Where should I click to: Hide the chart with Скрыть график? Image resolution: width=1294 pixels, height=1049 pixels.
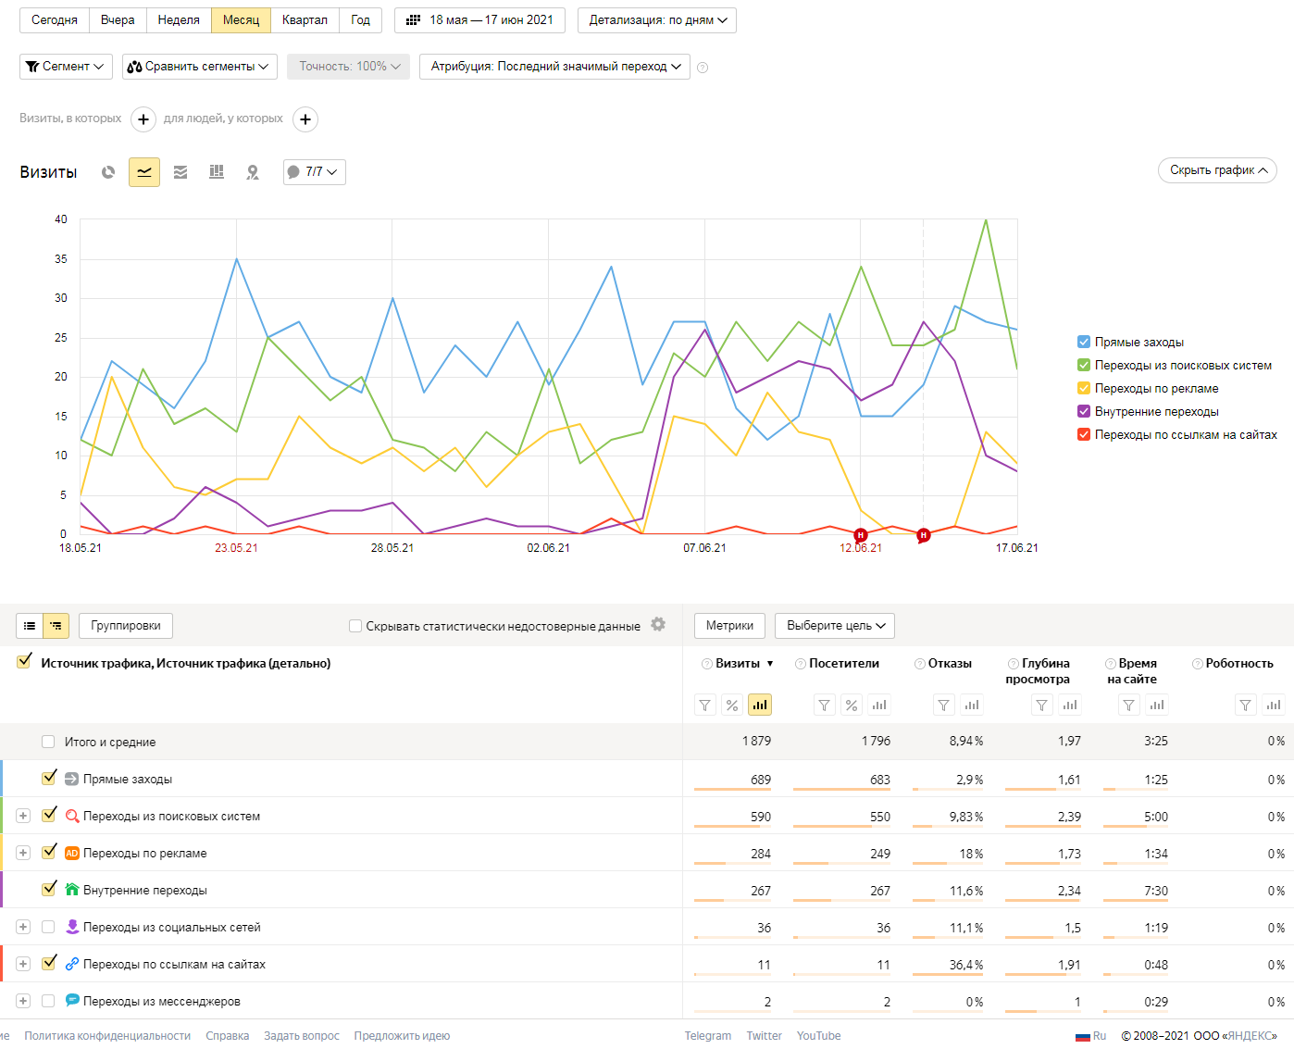[1217, 170]
